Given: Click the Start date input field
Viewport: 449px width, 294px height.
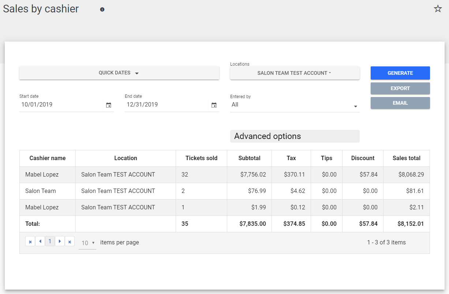Looking at the screenshot, I should click(60, 105).
